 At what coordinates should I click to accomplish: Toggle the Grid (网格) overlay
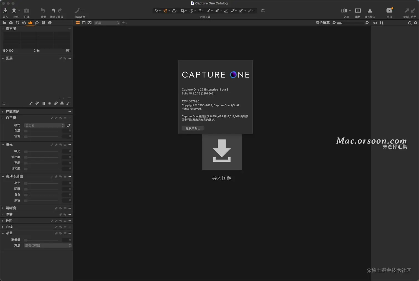click(x=358, y=11)
